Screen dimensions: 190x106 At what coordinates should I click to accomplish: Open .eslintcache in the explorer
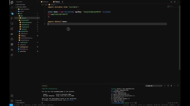coord(24,42)
